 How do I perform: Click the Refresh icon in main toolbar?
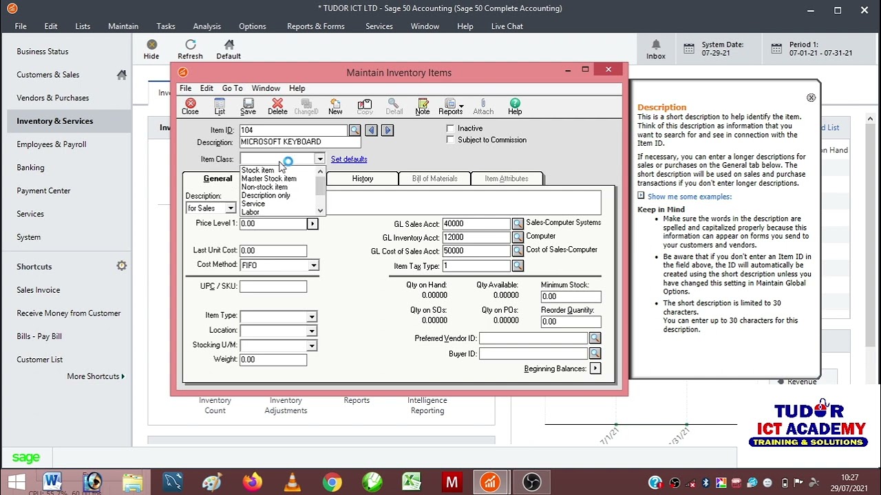[190, 49]
